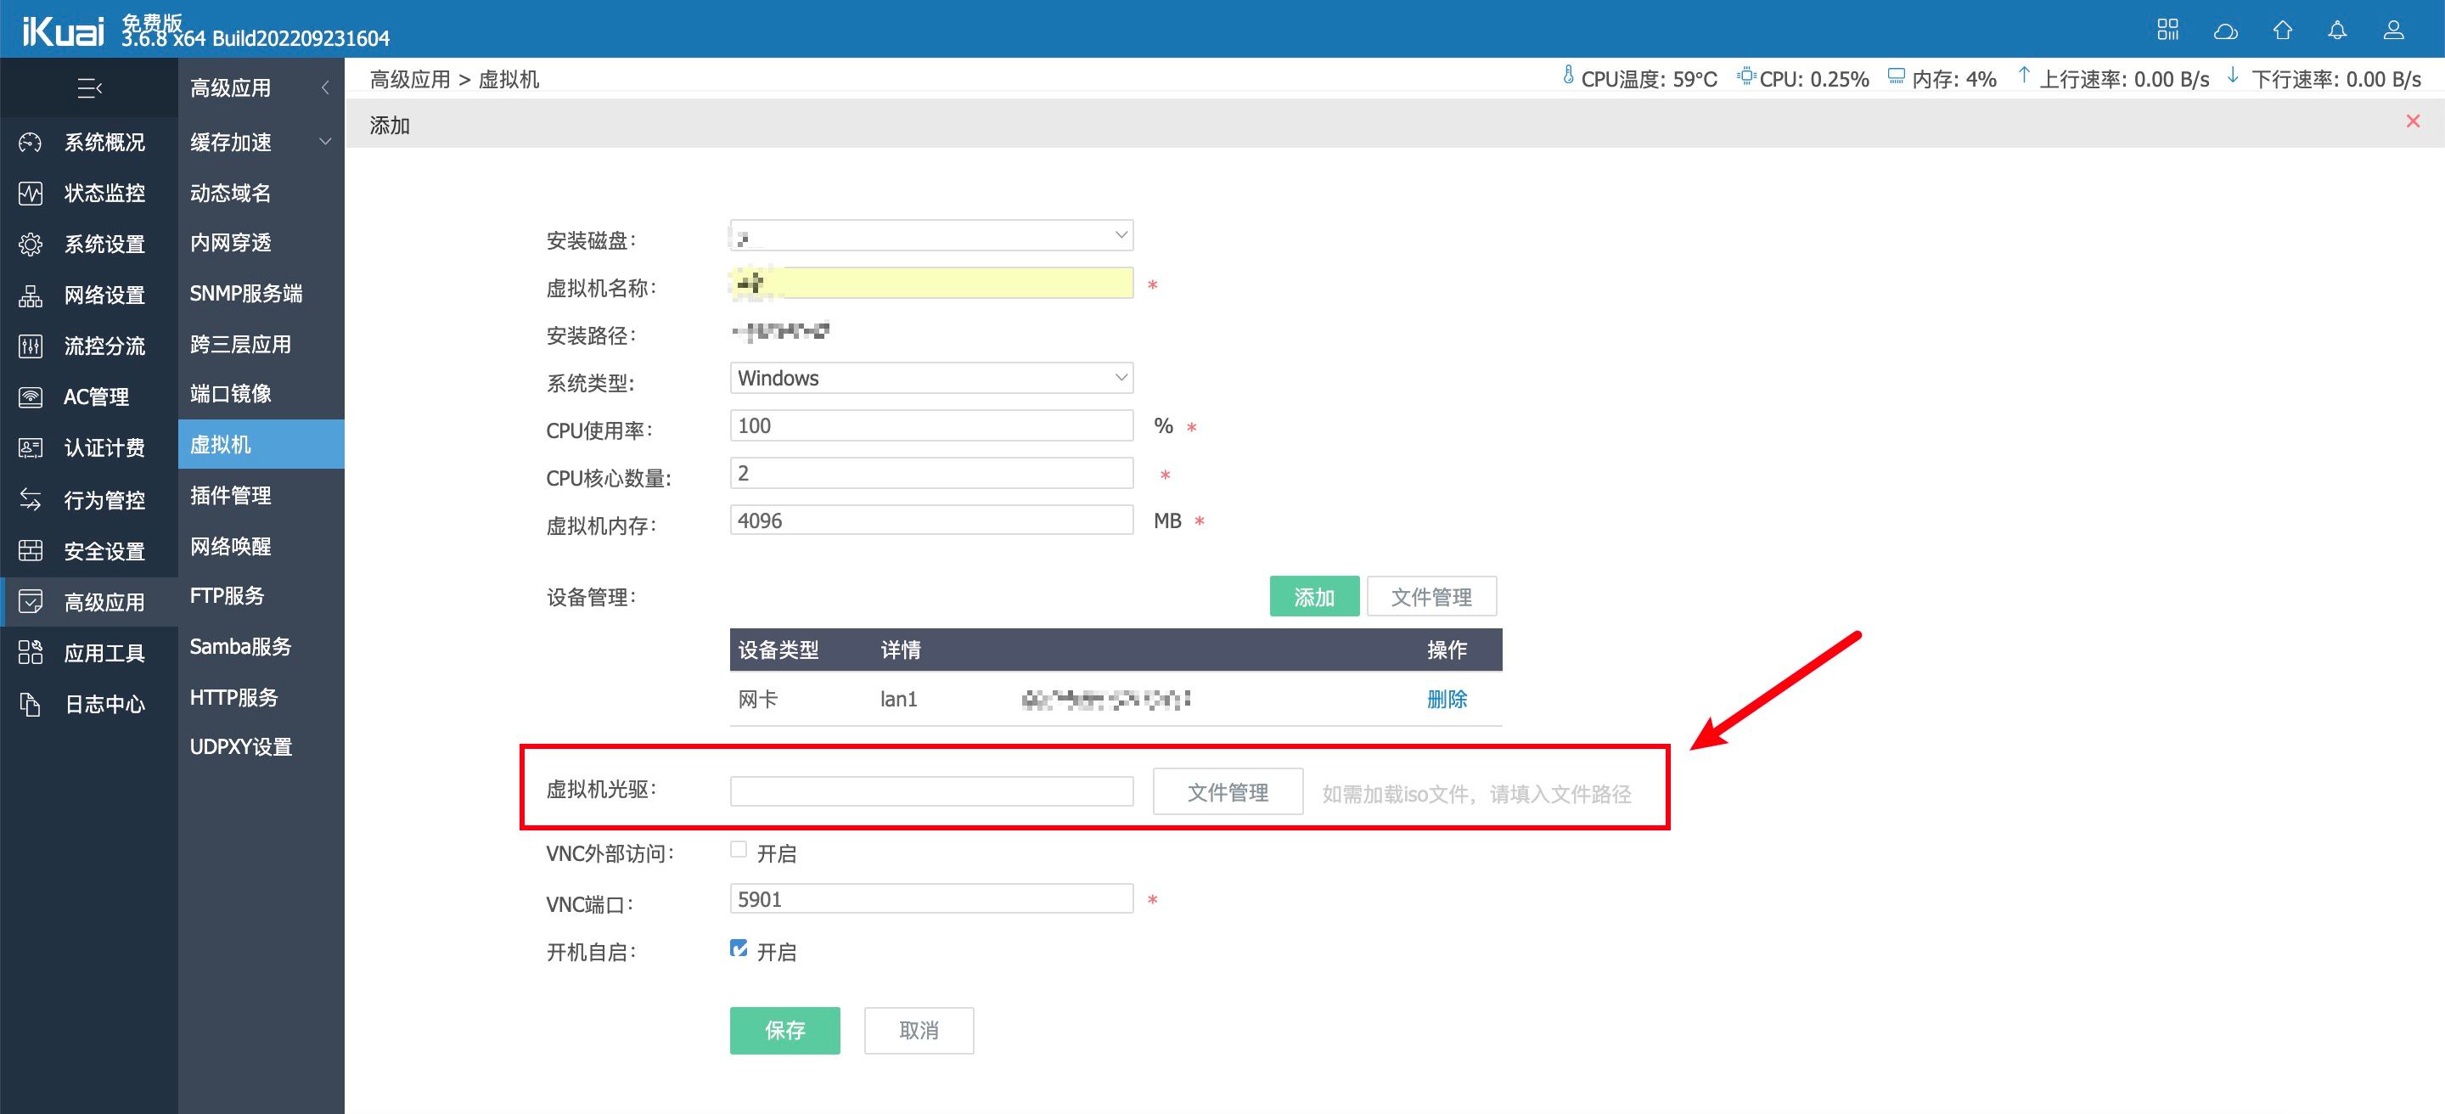Click the VNC端口 input field
Viewport: 2445px width, 1114px height.
click(x=931, y=898)
